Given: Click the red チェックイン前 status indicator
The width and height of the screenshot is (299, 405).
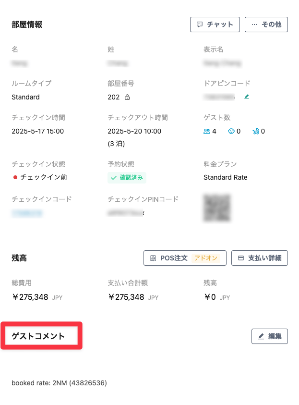Looking at the screenshot, I should tap(15, 177).
